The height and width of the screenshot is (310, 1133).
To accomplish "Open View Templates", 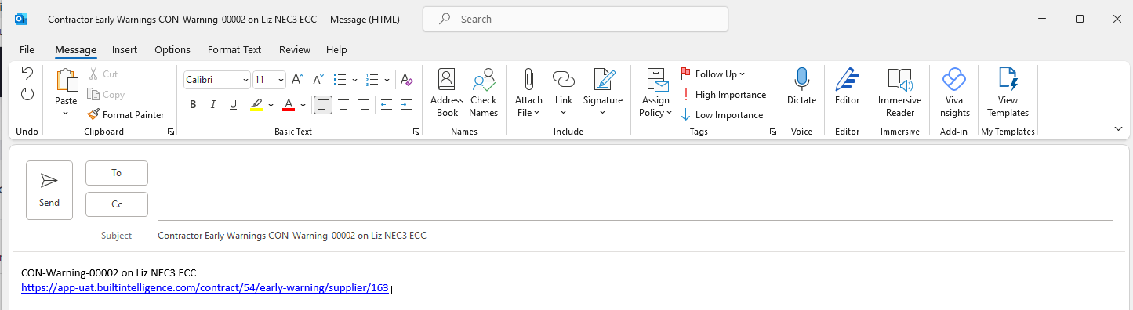I will (x=1008, y=93).
